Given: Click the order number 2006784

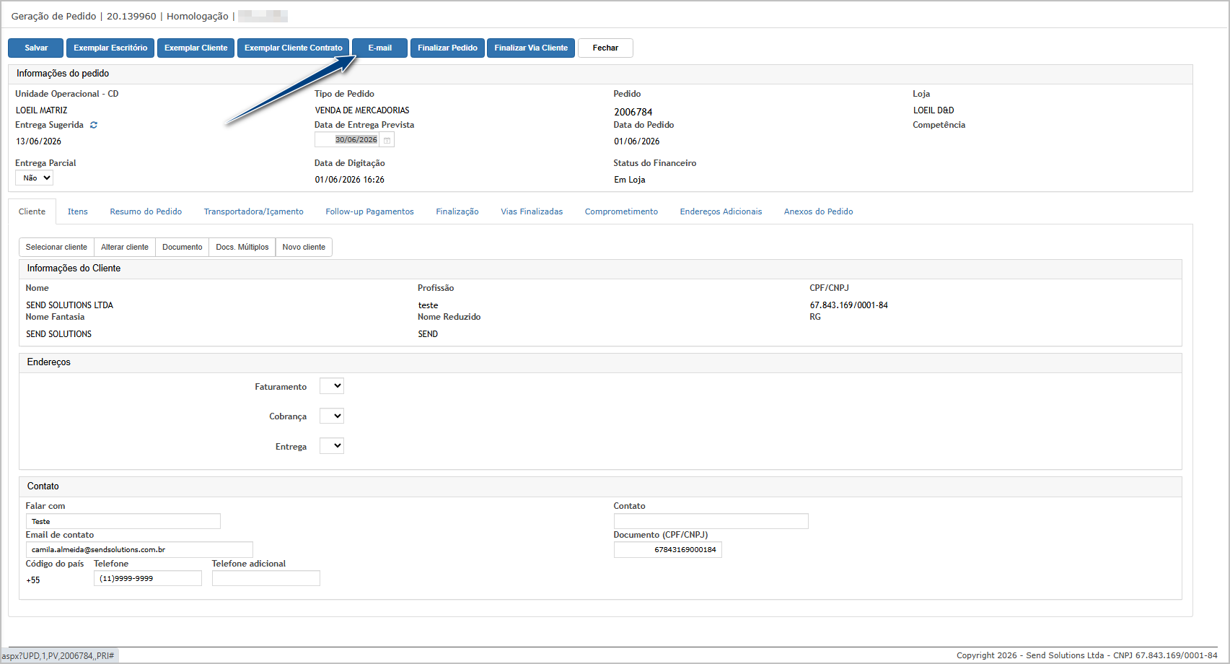Looking at the screenshot, I should (x=633, y=112).
